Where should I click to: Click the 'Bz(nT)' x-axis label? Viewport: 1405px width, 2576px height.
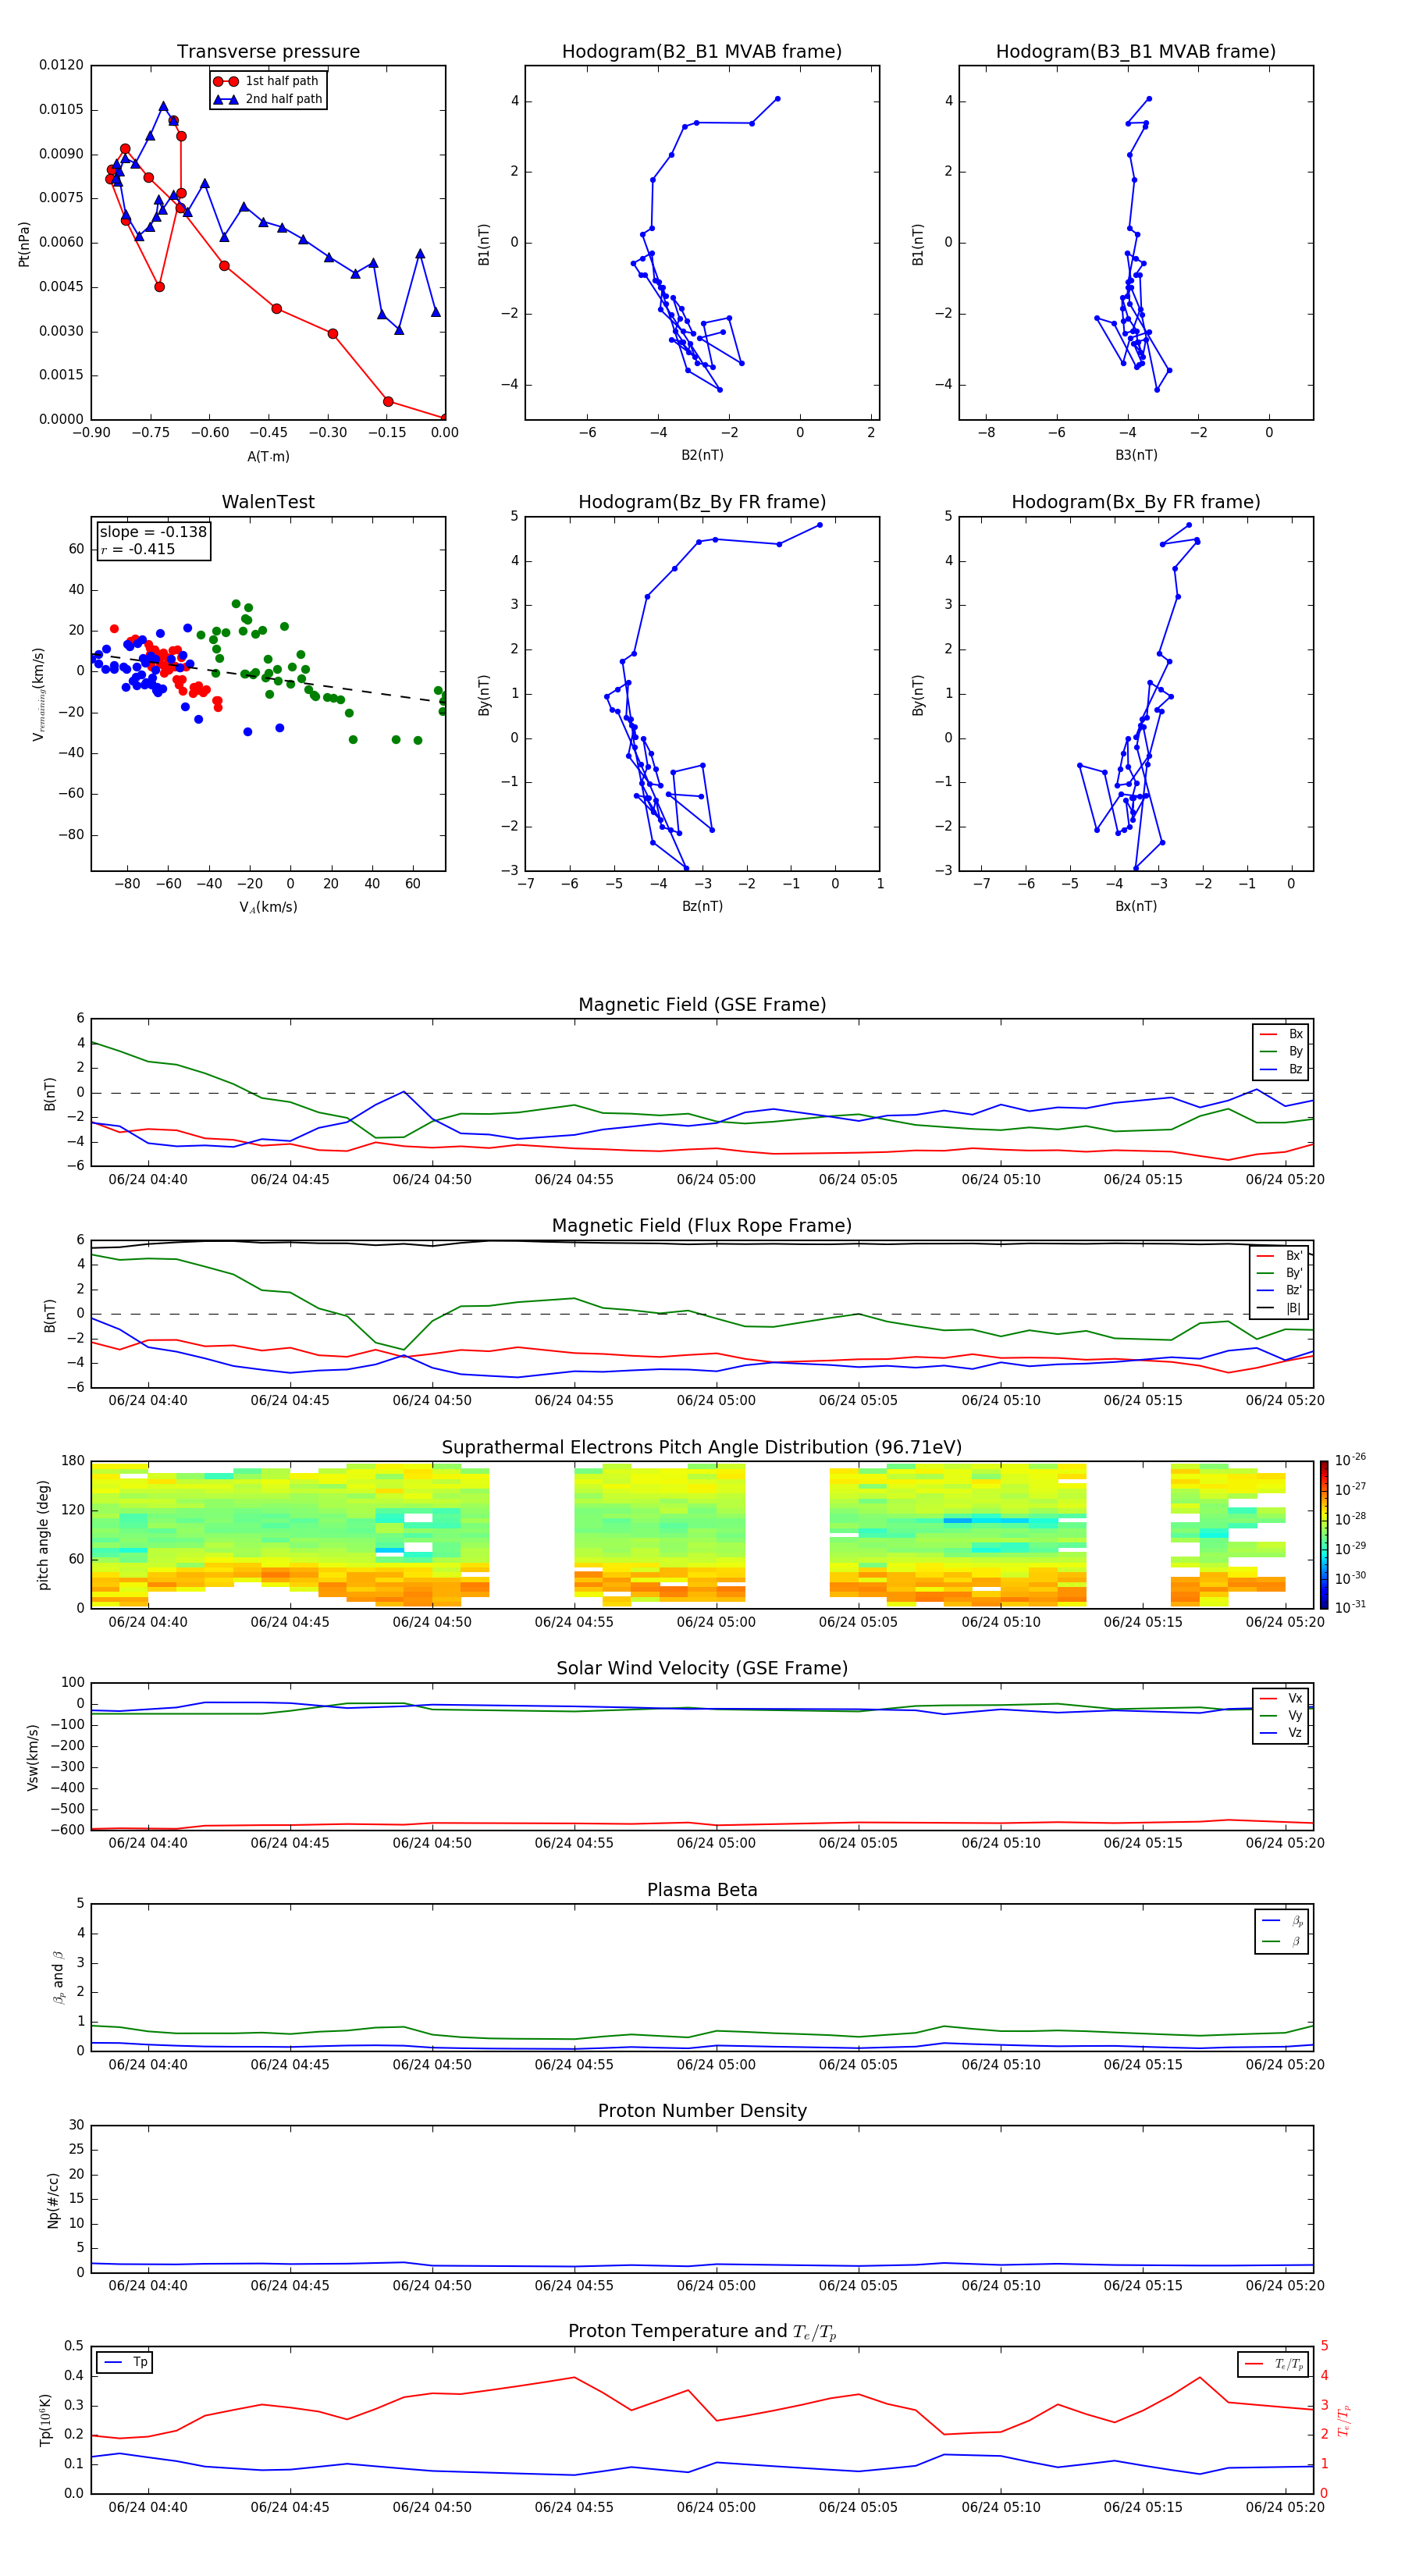tap(702, 906)
